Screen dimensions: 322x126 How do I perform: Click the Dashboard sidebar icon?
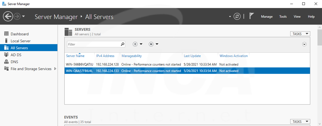pyautogui.click(x=6, y=34)
